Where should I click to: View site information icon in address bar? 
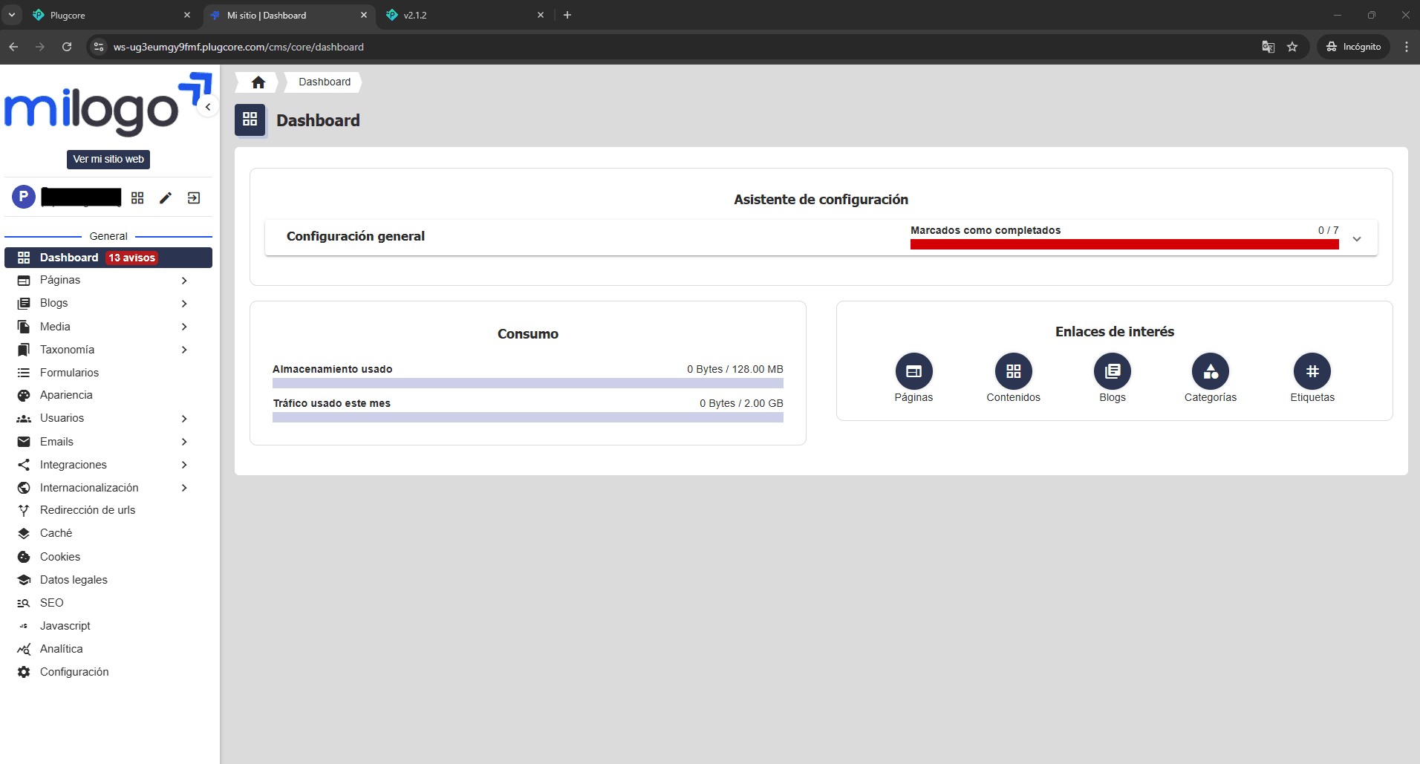[x=98, y=47]
